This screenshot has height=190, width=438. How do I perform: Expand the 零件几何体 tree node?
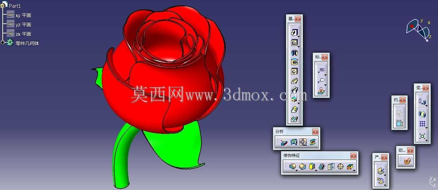pos(3,42)
